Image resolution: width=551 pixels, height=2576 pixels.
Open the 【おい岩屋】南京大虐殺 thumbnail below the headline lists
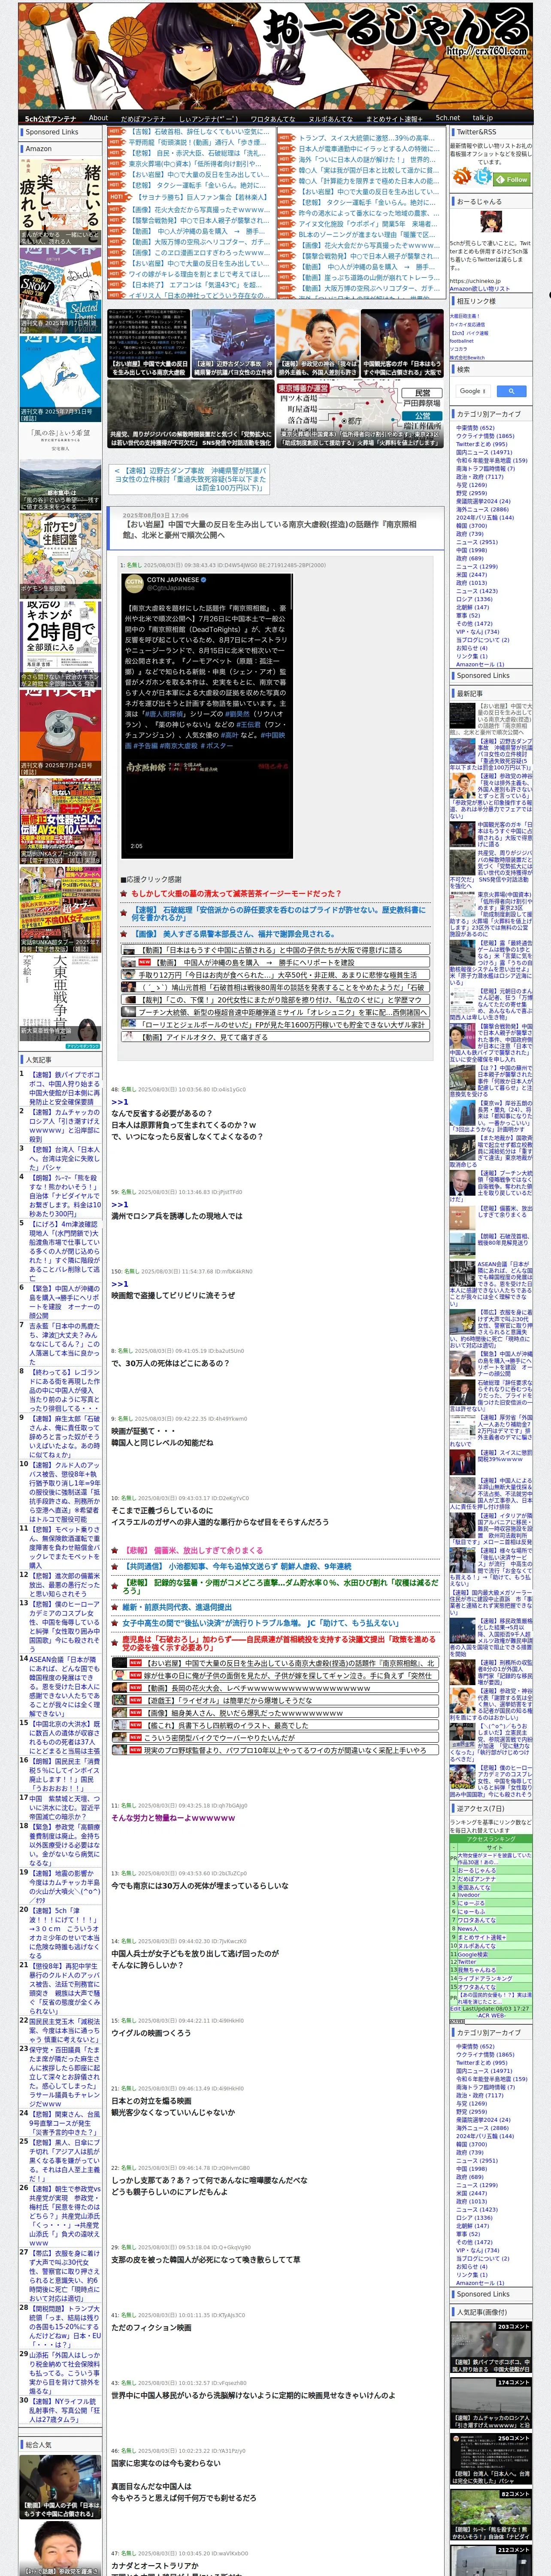click(148, 343)
